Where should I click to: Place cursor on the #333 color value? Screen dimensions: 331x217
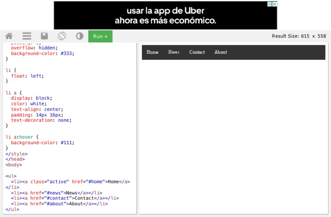[x=67, y=53]
